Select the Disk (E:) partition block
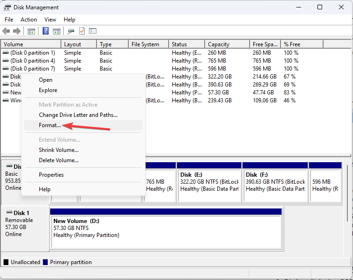The width and height of the screenshot is (353, 280). pyautogui.click(x=209, y=182)
